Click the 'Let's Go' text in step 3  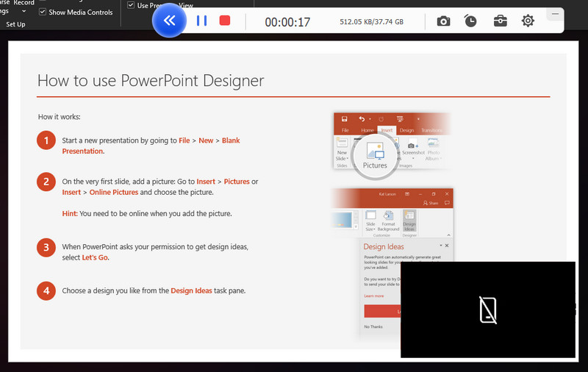pyautogui.click(x=95, y=257)
